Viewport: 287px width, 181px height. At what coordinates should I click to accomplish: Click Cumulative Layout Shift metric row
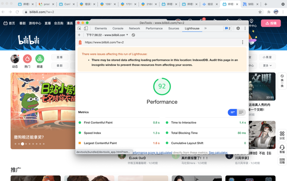click(206, 143)
